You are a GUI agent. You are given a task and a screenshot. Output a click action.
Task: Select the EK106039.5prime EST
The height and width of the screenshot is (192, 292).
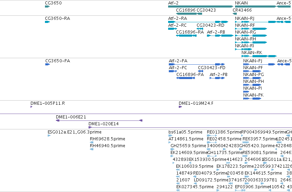[x=178, y=170]
